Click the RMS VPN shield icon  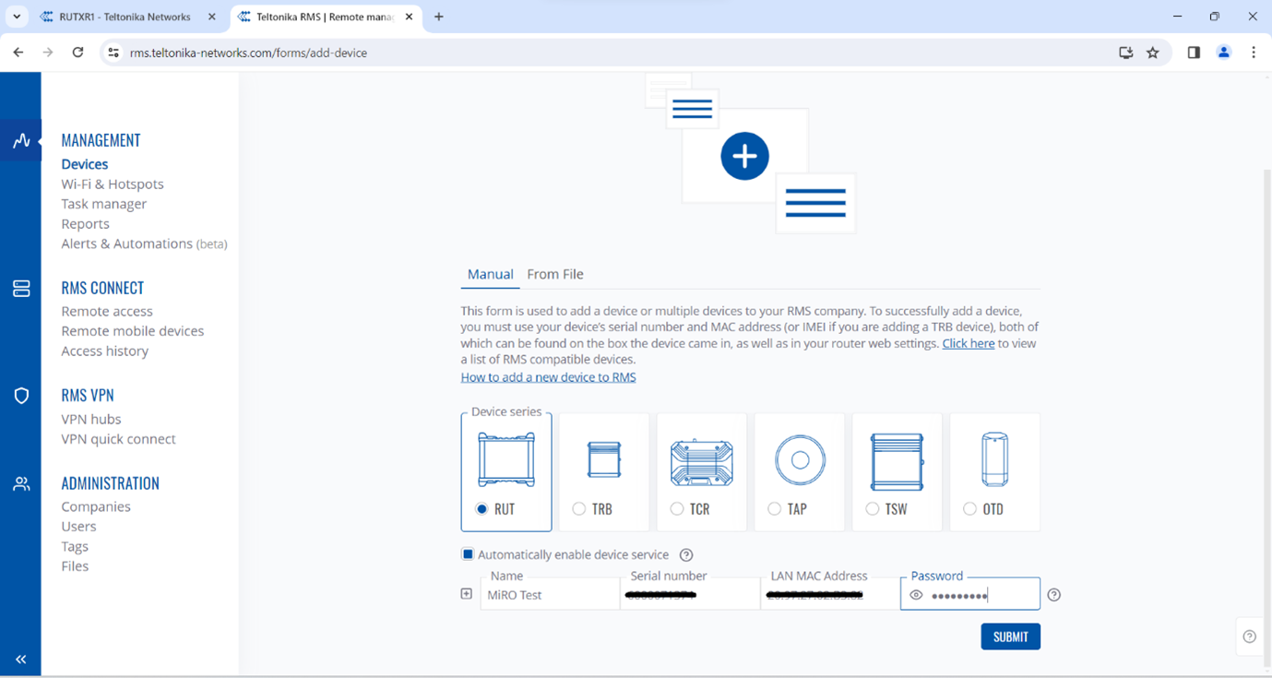click(21, 396)
